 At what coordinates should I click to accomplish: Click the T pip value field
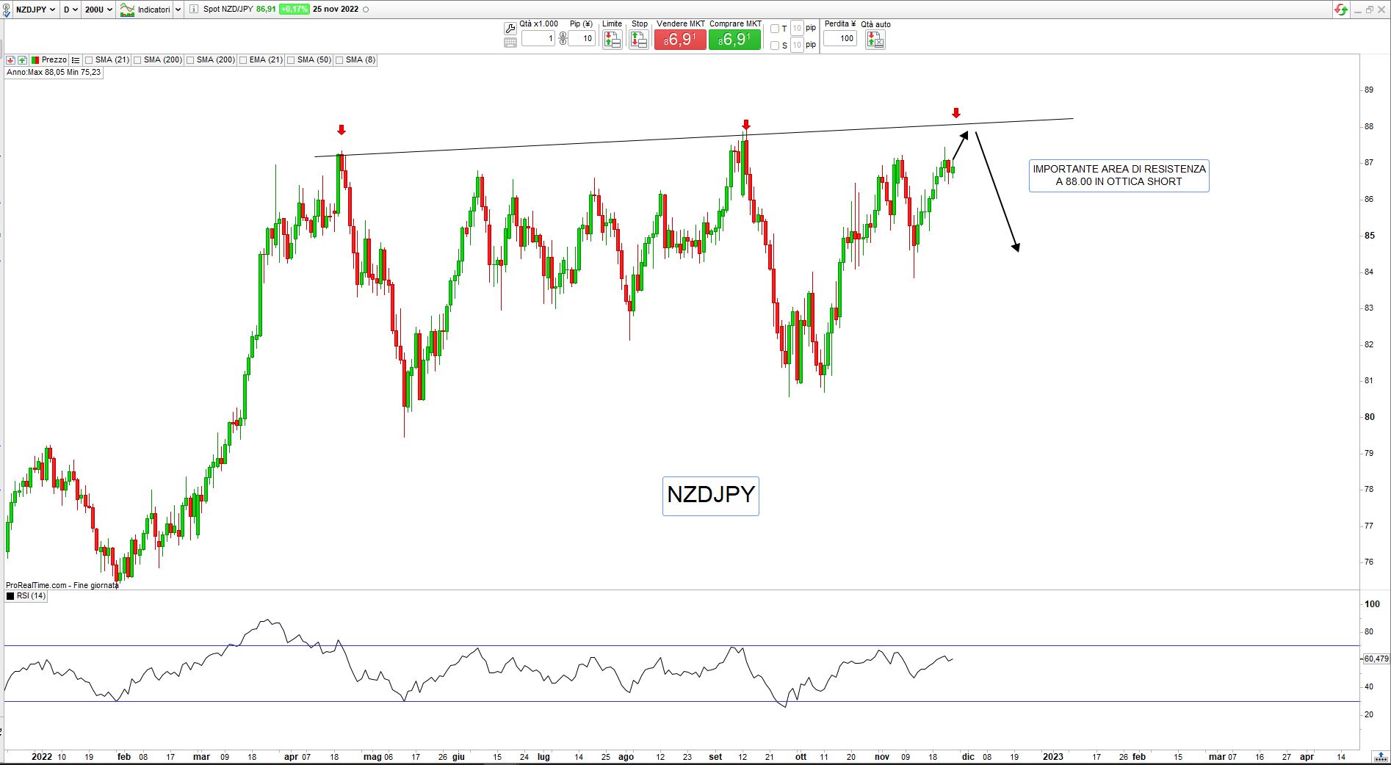click(x=797, y=29)
